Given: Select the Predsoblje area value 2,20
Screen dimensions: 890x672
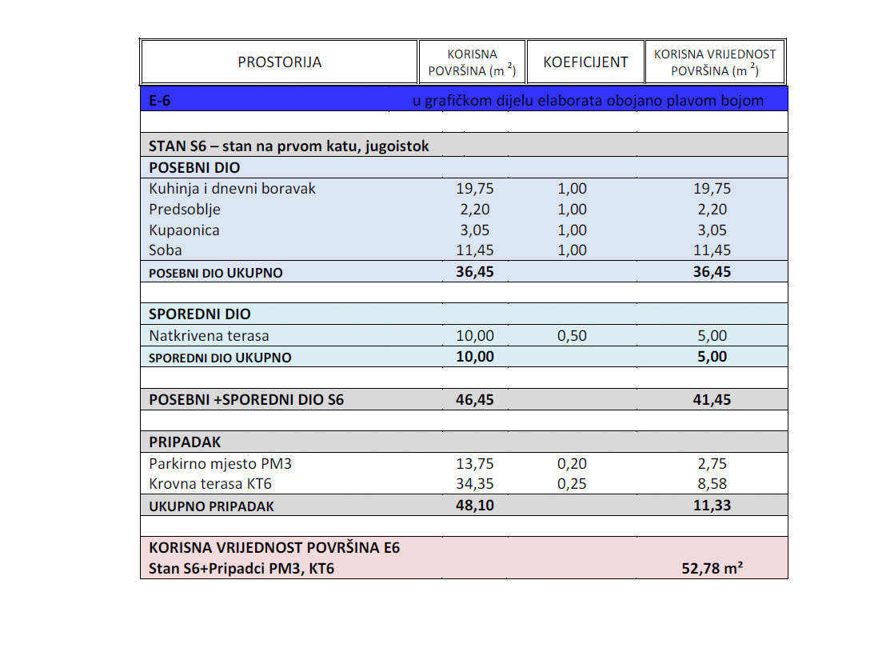Looking at the screenshot, I should click(x=474, y=210).
